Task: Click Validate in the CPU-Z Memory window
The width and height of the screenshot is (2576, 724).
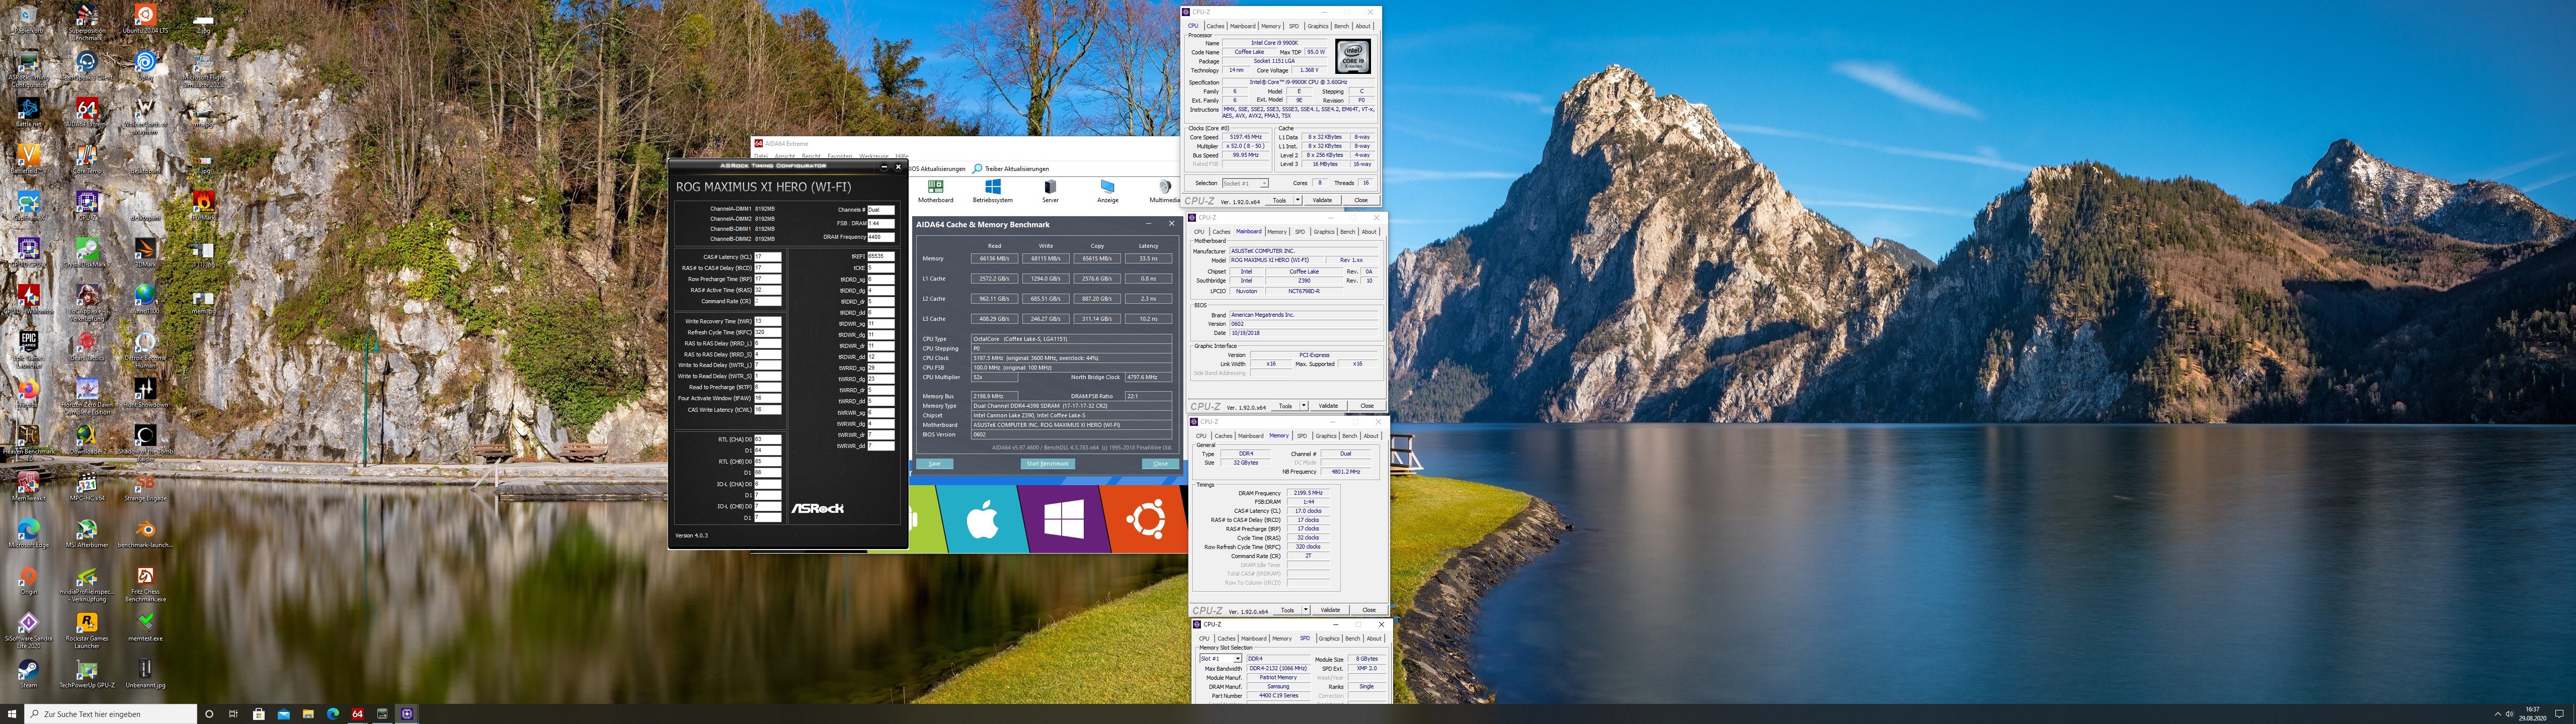Action: click(x=1330, y=610)
